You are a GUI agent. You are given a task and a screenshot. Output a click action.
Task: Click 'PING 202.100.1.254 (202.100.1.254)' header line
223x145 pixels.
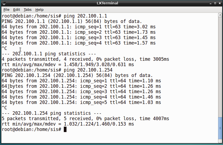click(77, 75)
